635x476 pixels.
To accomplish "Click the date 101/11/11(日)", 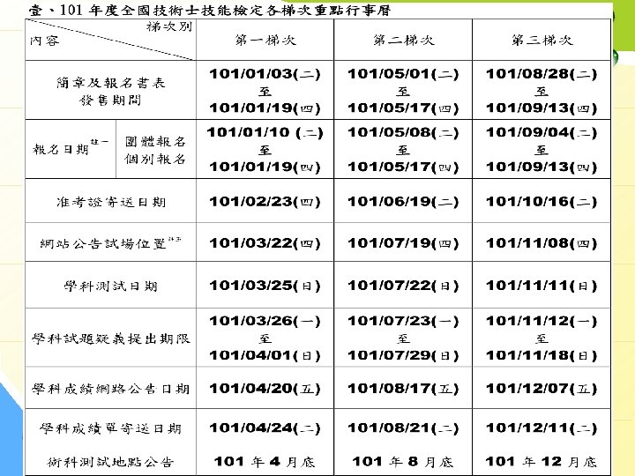I will click(x=542, y=286).
